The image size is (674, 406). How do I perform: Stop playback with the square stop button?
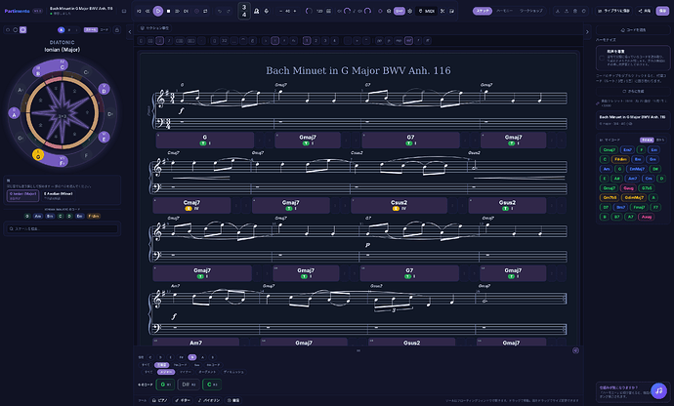(168, 11)
